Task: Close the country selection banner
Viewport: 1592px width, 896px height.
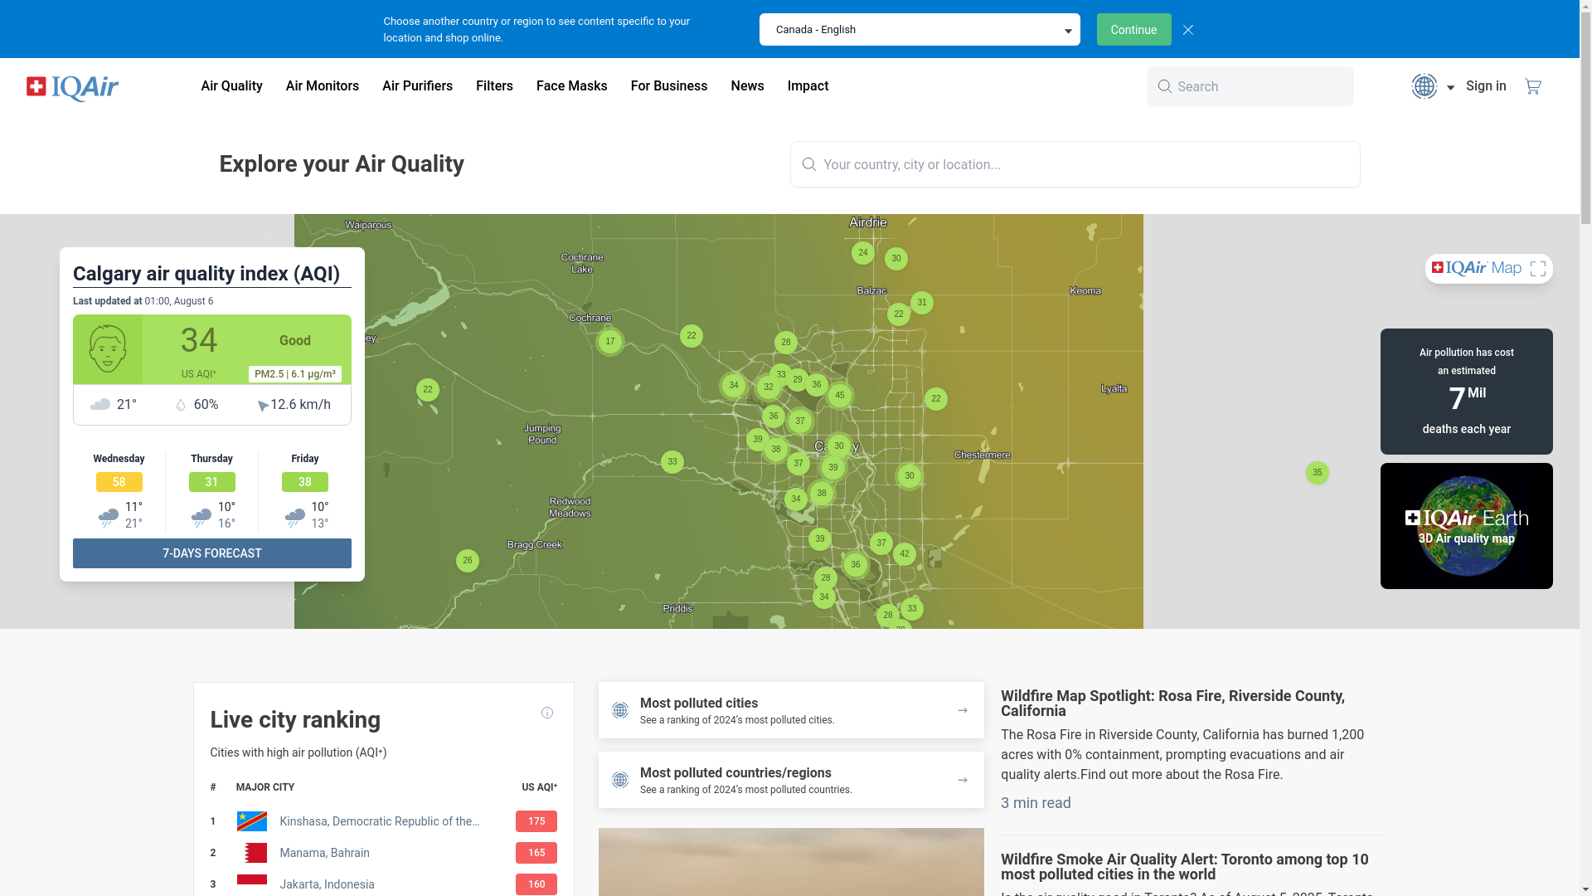Action: (1188, 30)
